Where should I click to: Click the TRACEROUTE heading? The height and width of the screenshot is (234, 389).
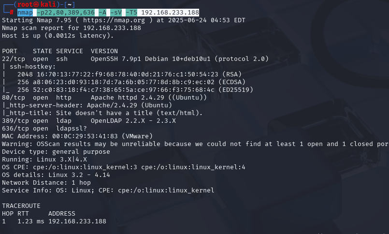pyautogui.click(x=21, y=206)
